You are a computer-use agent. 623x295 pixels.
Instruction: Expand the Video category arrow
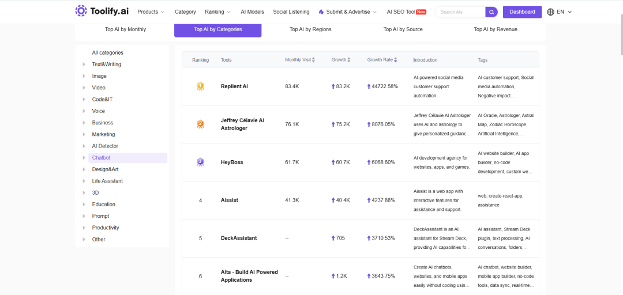pos(84,88)
